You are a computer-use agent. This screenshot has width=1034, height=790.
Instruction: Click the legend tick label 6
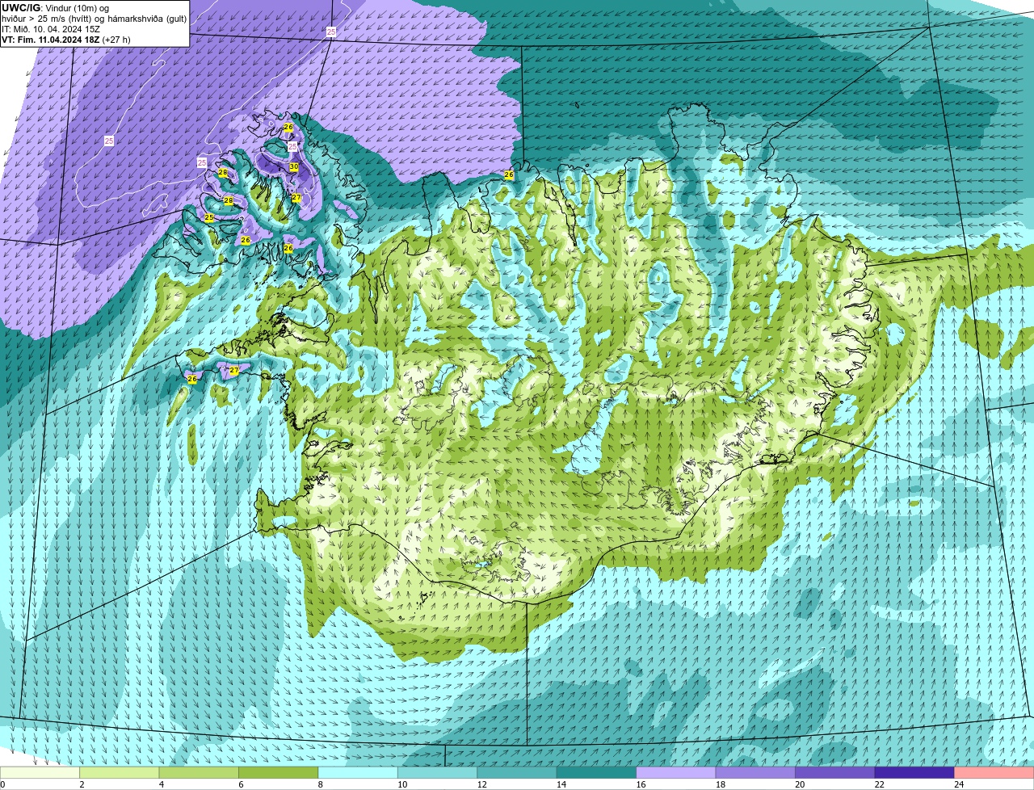240,784
